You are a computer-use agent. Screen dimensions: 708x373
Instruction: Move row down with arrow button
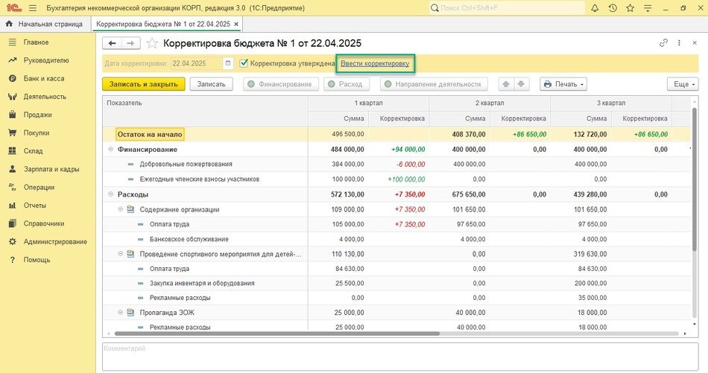click(522, 84)
